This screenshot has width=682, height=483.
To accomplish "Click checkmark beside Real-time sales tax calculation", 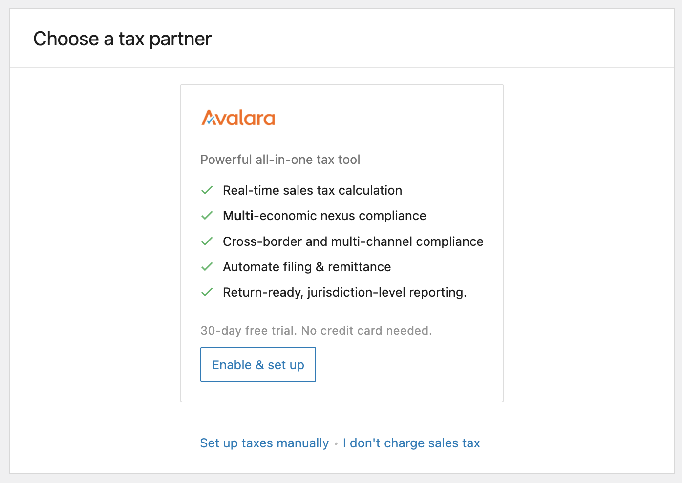I will pyautogui.click(x=207, y=190).
